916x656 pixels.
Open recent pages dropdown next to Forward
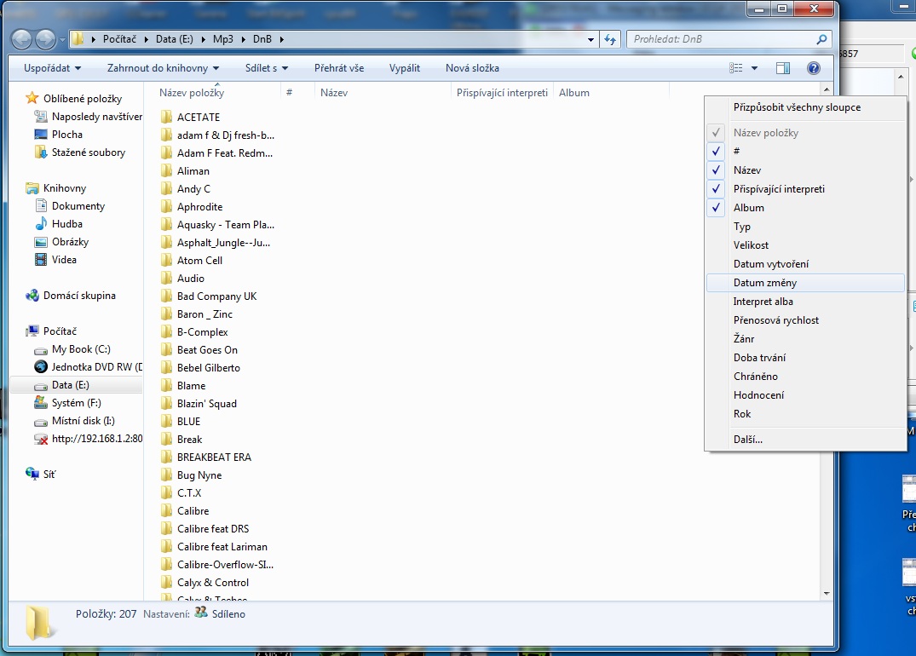click(62, 40)
